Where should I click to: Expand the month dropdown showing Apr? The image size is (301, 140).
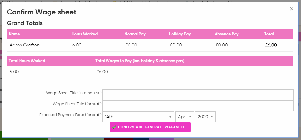[185, 117]
